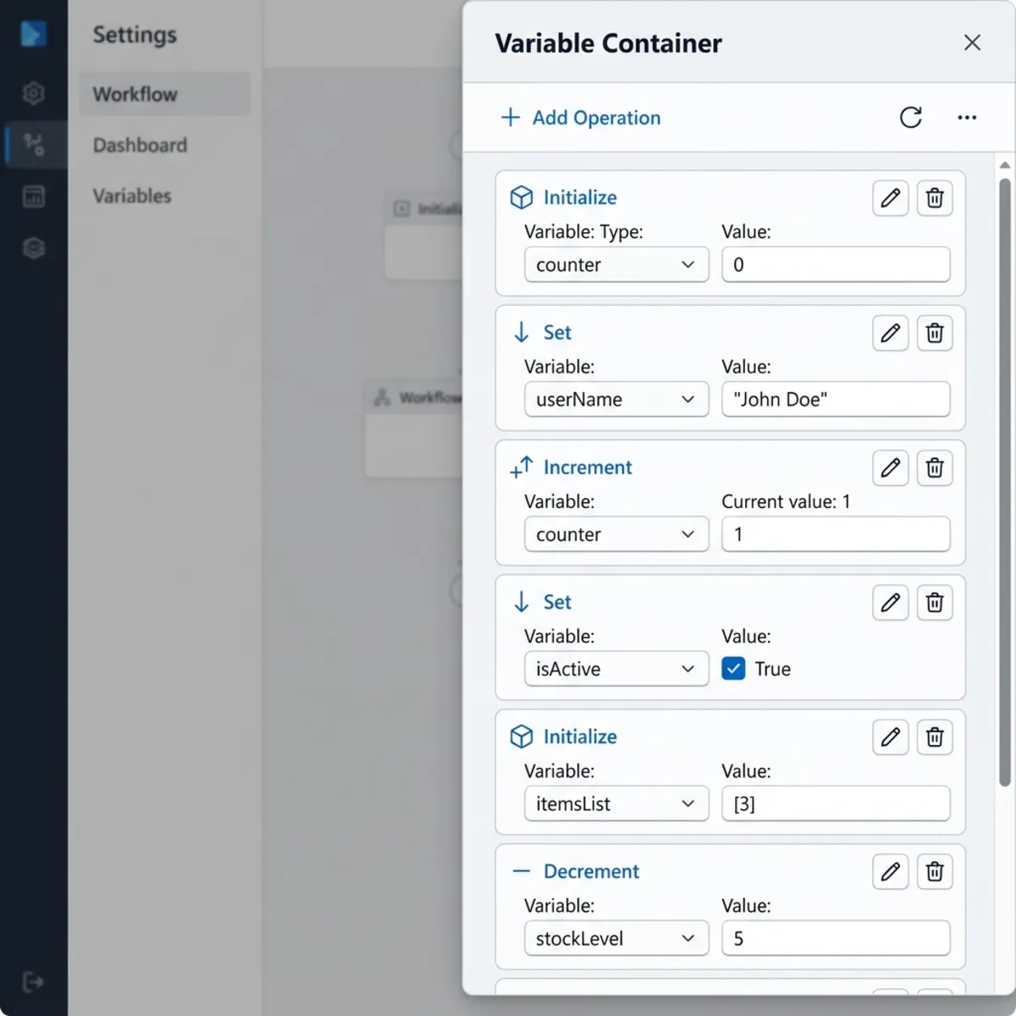Delete the Decrement stockLevel operation
The width and height of the screenshot is (1016, 1016).
click(935, 871)
